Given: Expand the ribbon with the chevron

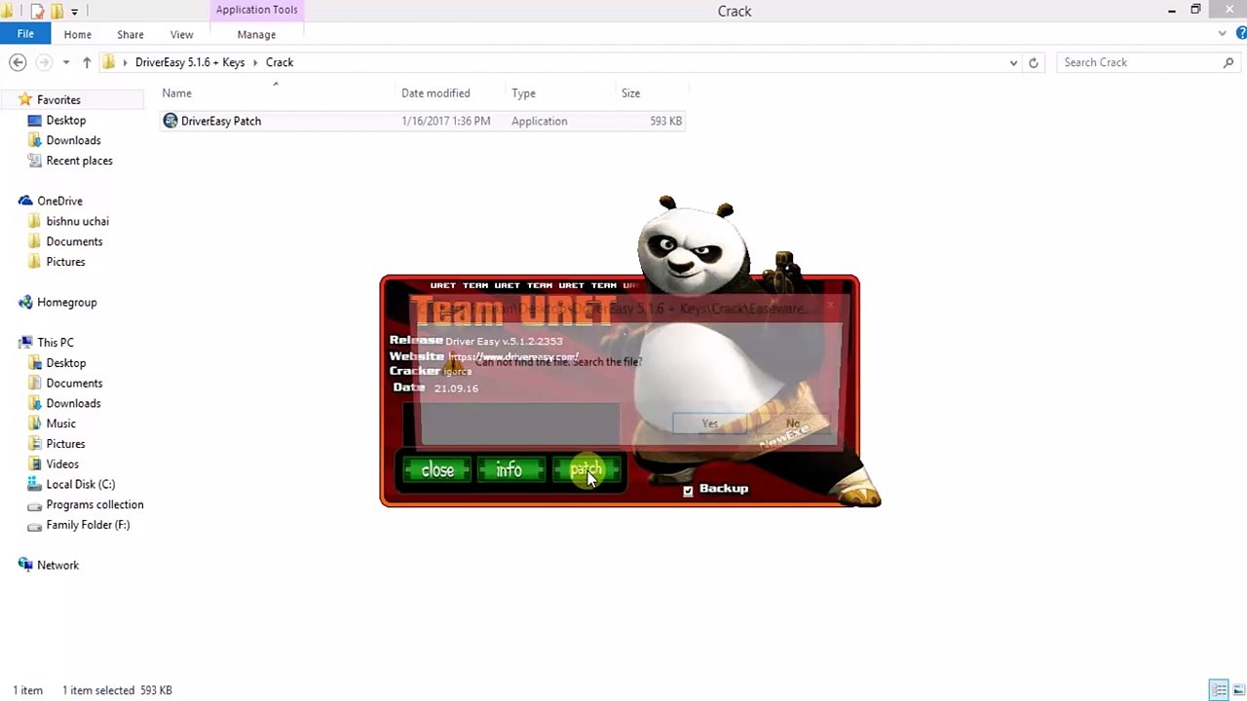Looking at the screenshot, I should (x=1223, y=34).
